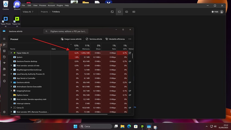
Task: Sort processes by GPU column header
Action: pyautogui.click(x=122, y=47)
